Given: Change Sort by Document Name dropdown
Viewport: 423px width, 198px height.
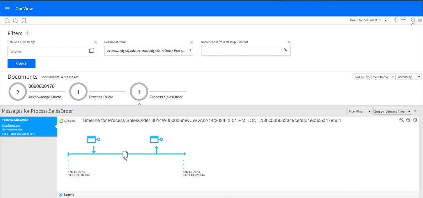Looking at the screenshot, I should tap(374, 77).
